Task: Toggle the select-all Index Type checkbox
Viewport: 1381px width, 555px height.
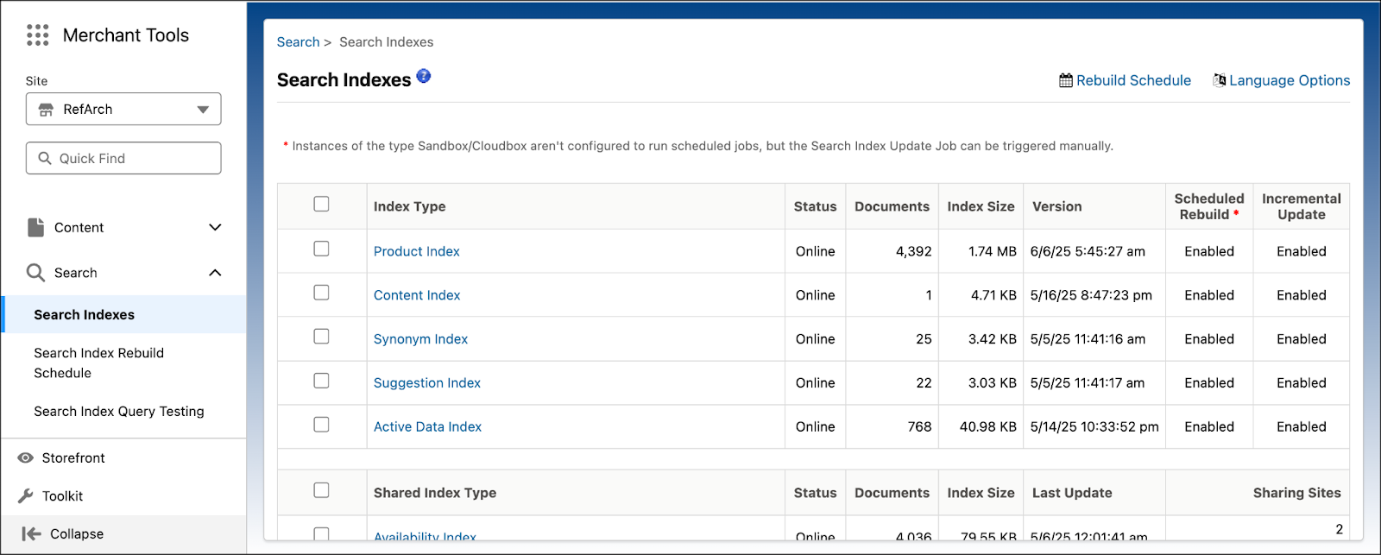Action: [x=321, y=204]
